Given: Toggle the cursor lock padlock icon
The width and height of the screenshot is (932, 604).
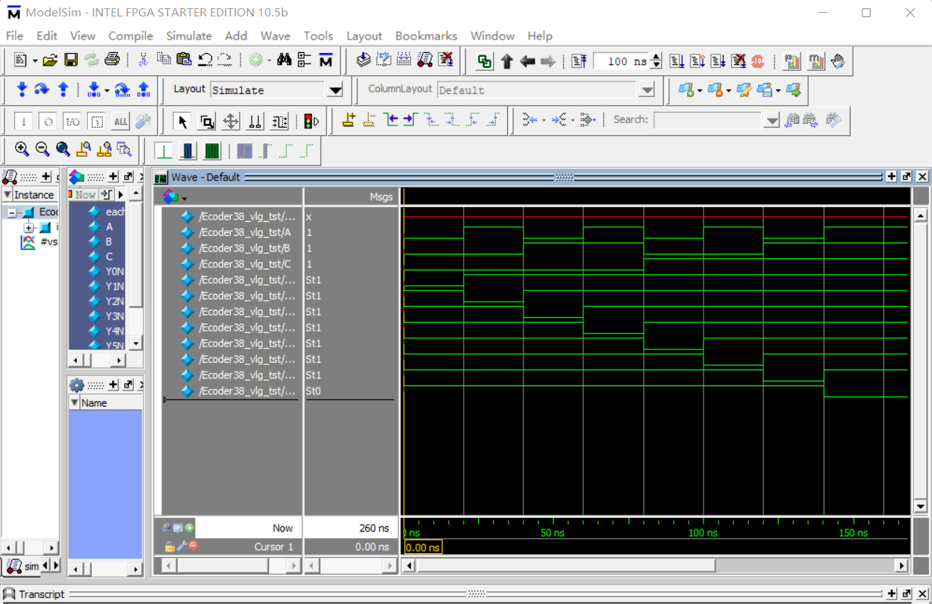Looking at the screenshot, I should tap(169, 546).
